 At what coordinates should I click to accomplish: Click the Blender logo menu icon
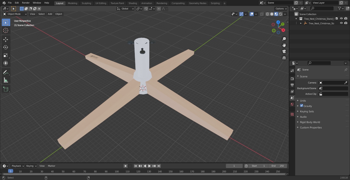[x=4, y=3]
